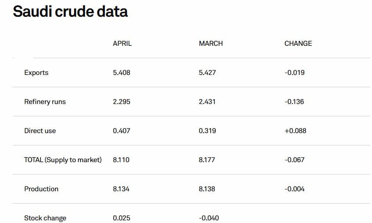372x223 pixels.
Task: Select March total supply value 8.177
Action: click(207, 160)
